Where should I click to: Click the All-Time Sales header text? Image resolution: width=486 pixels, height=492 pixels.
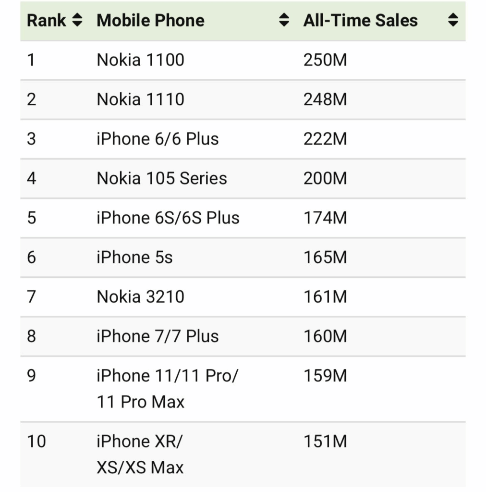click(360, 20)
